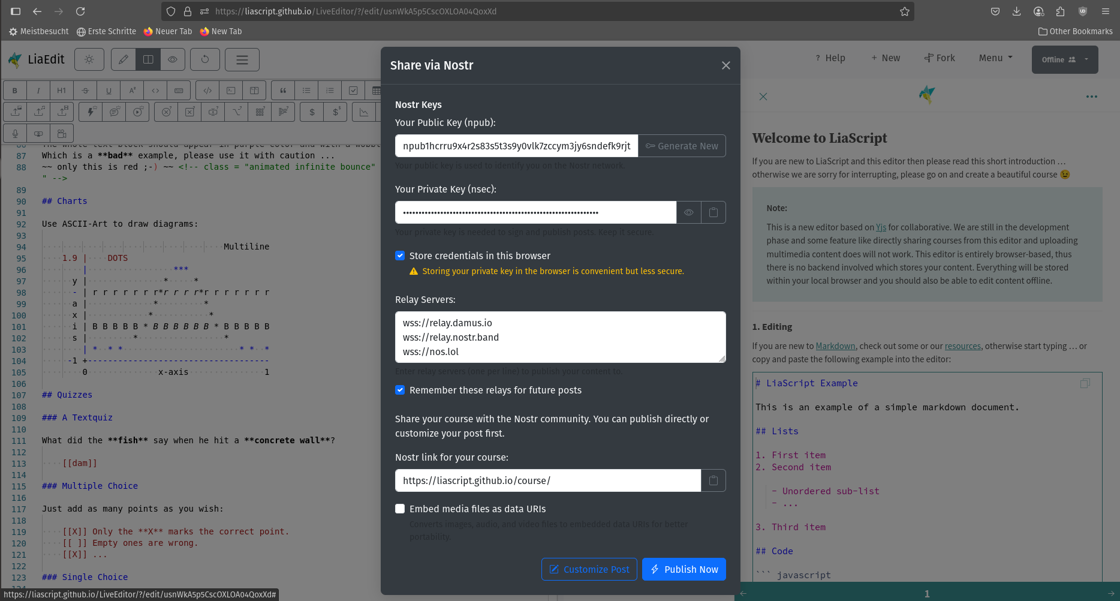Image resolution: width=1120 pixels, height=601 pixels.
Task: Focus the private key nsec field
Action: (x=535, y=212)
